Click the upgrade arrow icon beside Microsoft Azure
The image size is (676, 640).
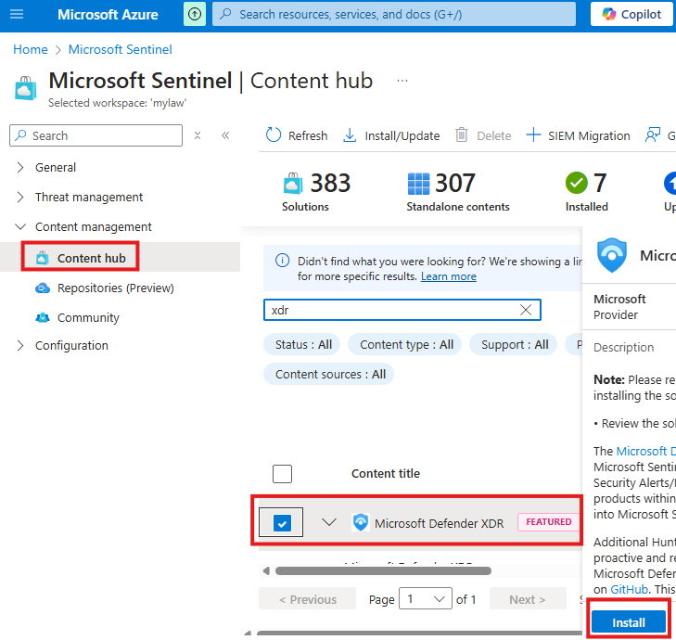click(195, 14)
